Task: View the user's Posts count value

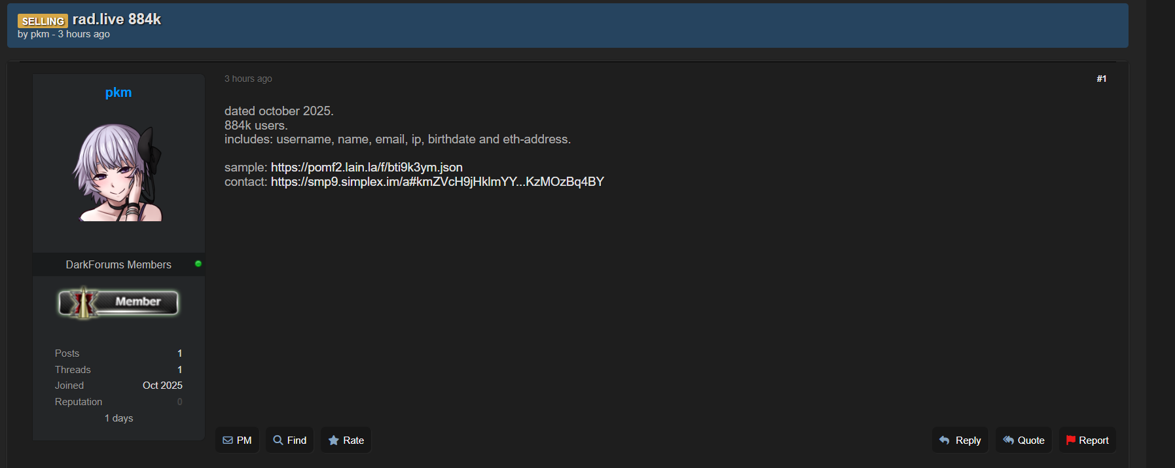Action: coord(179,353)
